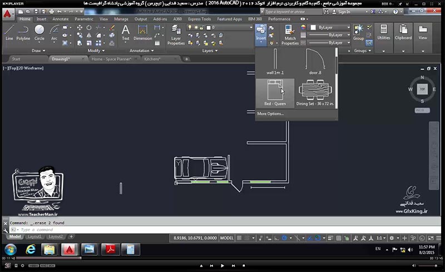Image resolution: width=445 pixels, height=272 pixels.
Task: Toggle ortho mode in status bar
Action: (276, 238)
